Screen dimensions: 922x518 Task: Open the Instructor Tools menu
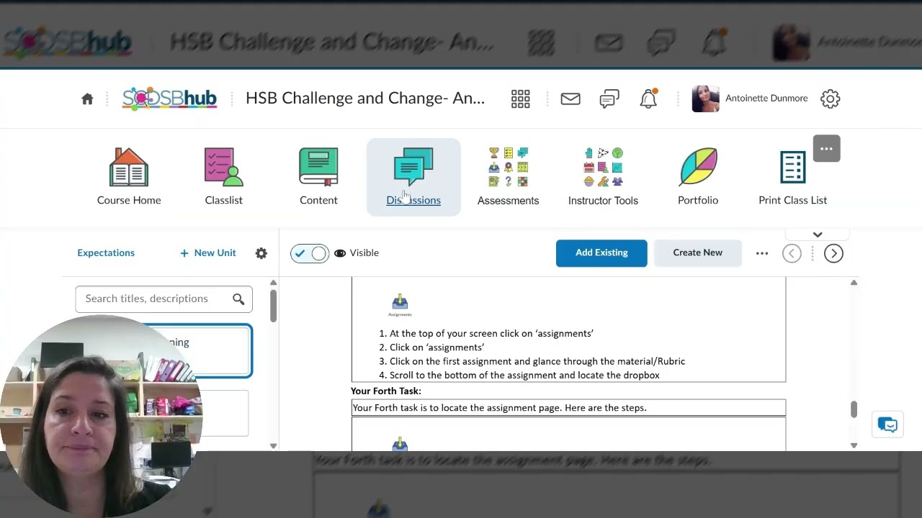click(603, 177)
